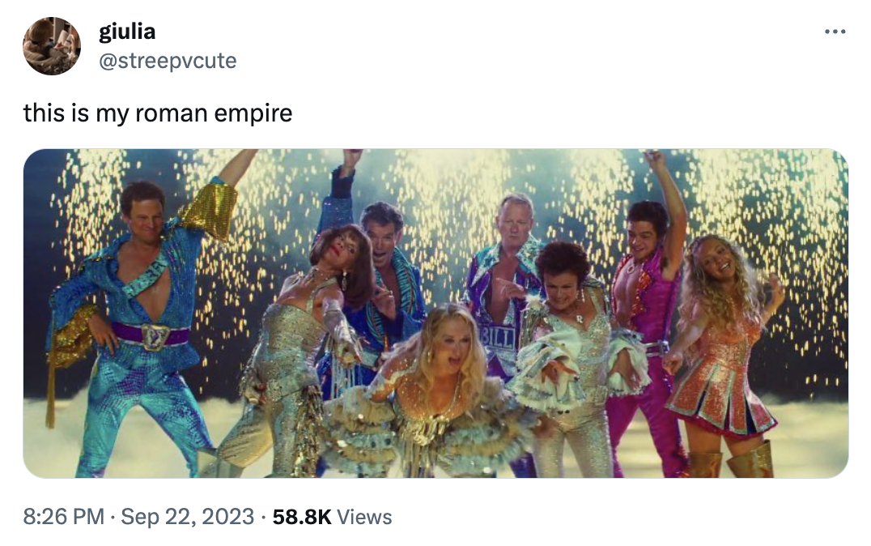This screenshot has height=546, width=871.
Task: Click the woman with mint ruffled sleeves
Action: [x=575, y=348]
